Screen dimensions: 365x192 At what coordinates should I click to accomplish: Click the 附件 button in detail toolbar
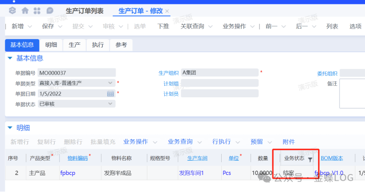pos(288,142)
